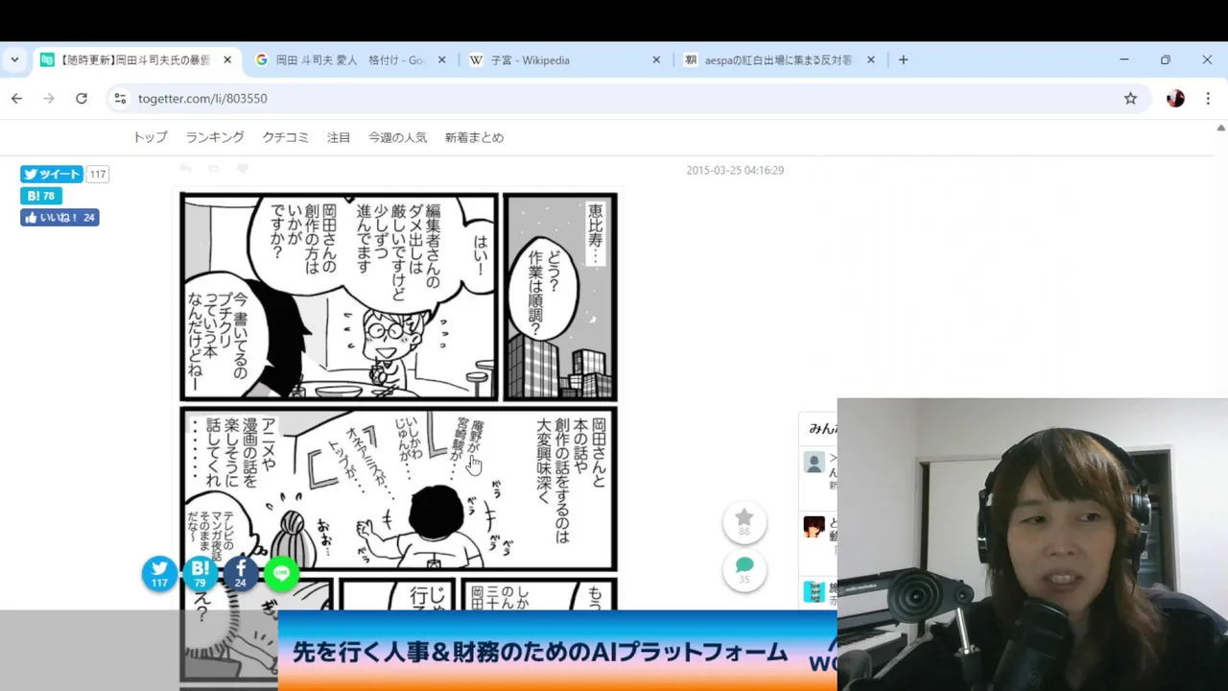The image size is (1228, 691).
Task: Close the aespa news tab
Action: tap(870, 60)
